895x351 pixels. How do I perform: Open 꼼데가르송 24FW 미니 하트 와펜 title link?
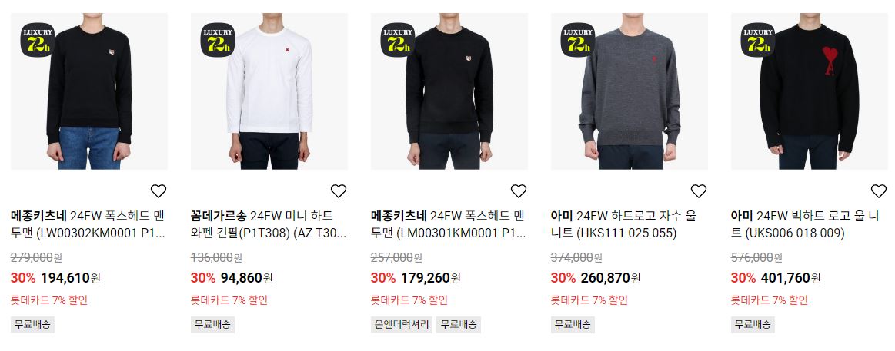tap(269, 224)
